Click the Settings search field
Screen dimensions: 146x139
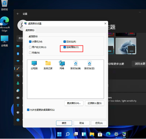coord(20,38)
